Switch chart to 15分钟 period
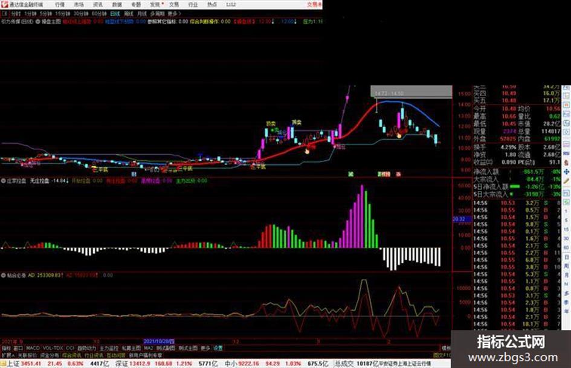This screenshot has height=368, width=571. pos(63,14)
